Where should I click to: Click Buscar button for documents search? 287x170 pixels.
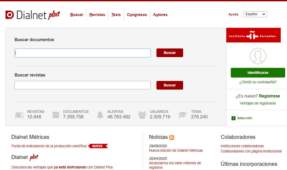tap(170, 53)
